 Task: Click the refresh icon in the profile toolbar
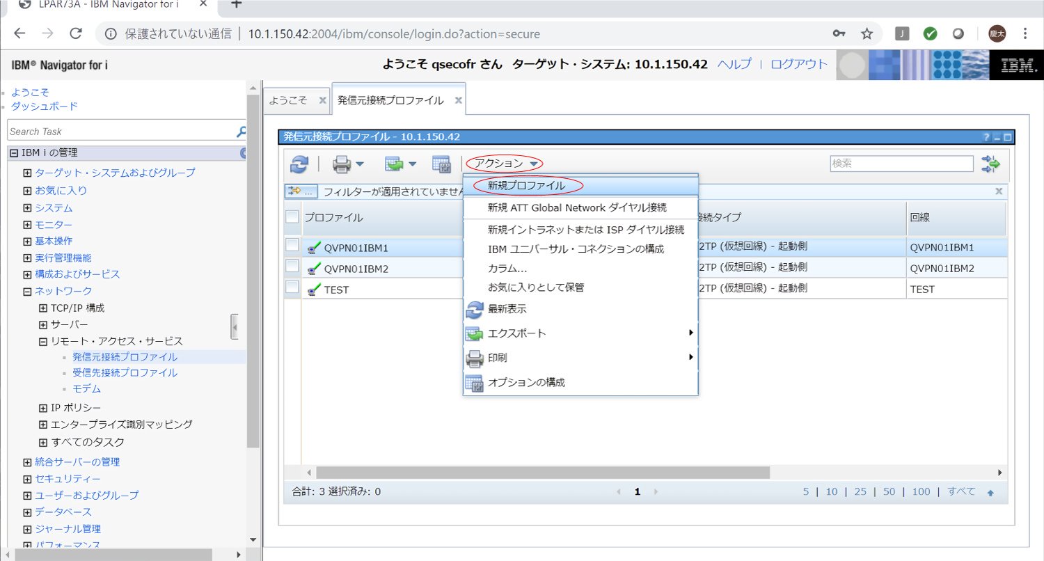tap(299, 164)
